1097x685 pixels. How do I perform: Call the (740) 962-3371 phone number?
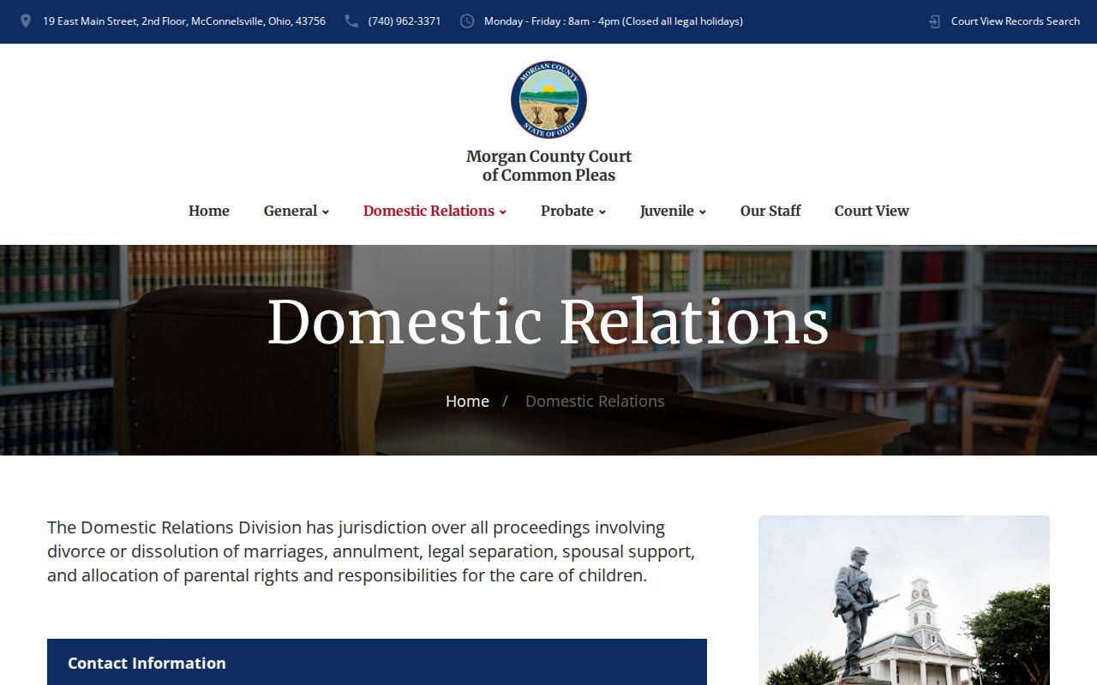[x=405, y=21]
